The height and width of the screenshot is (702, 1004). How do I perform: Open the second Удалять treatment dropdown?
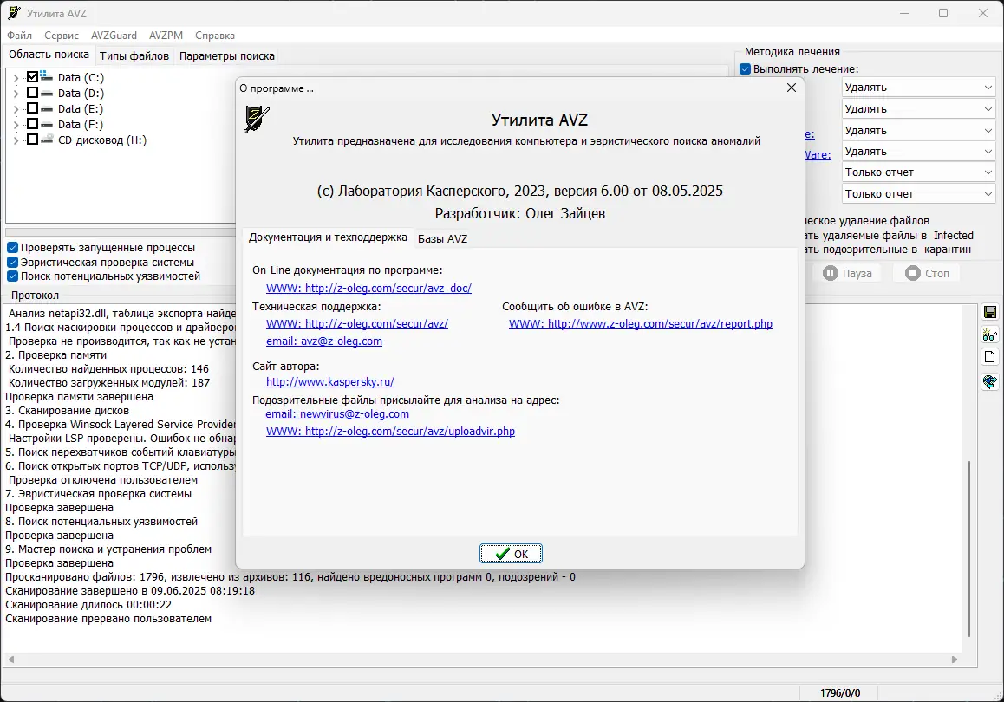click(x=918, y=109)
